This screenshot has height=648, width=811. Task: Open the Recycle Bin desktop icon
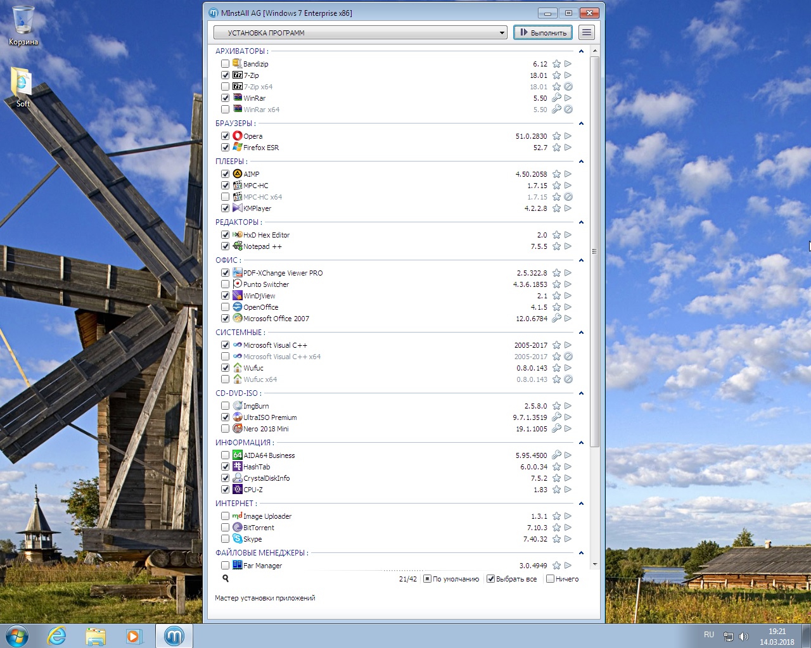pos(23,26)
